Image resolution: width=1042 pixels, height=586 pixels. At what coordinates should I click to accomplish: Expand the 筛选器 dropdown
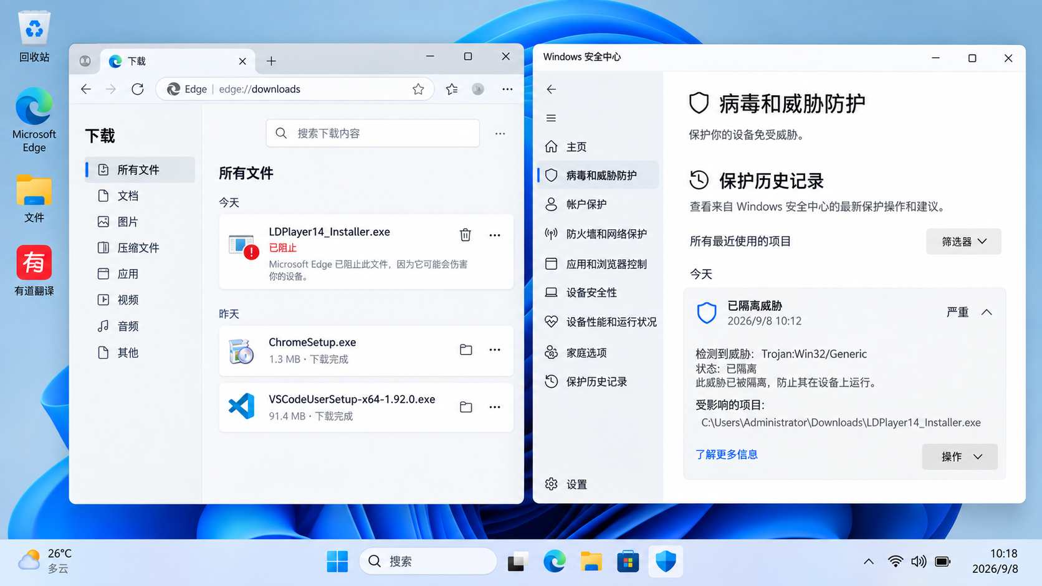(963, 241)
